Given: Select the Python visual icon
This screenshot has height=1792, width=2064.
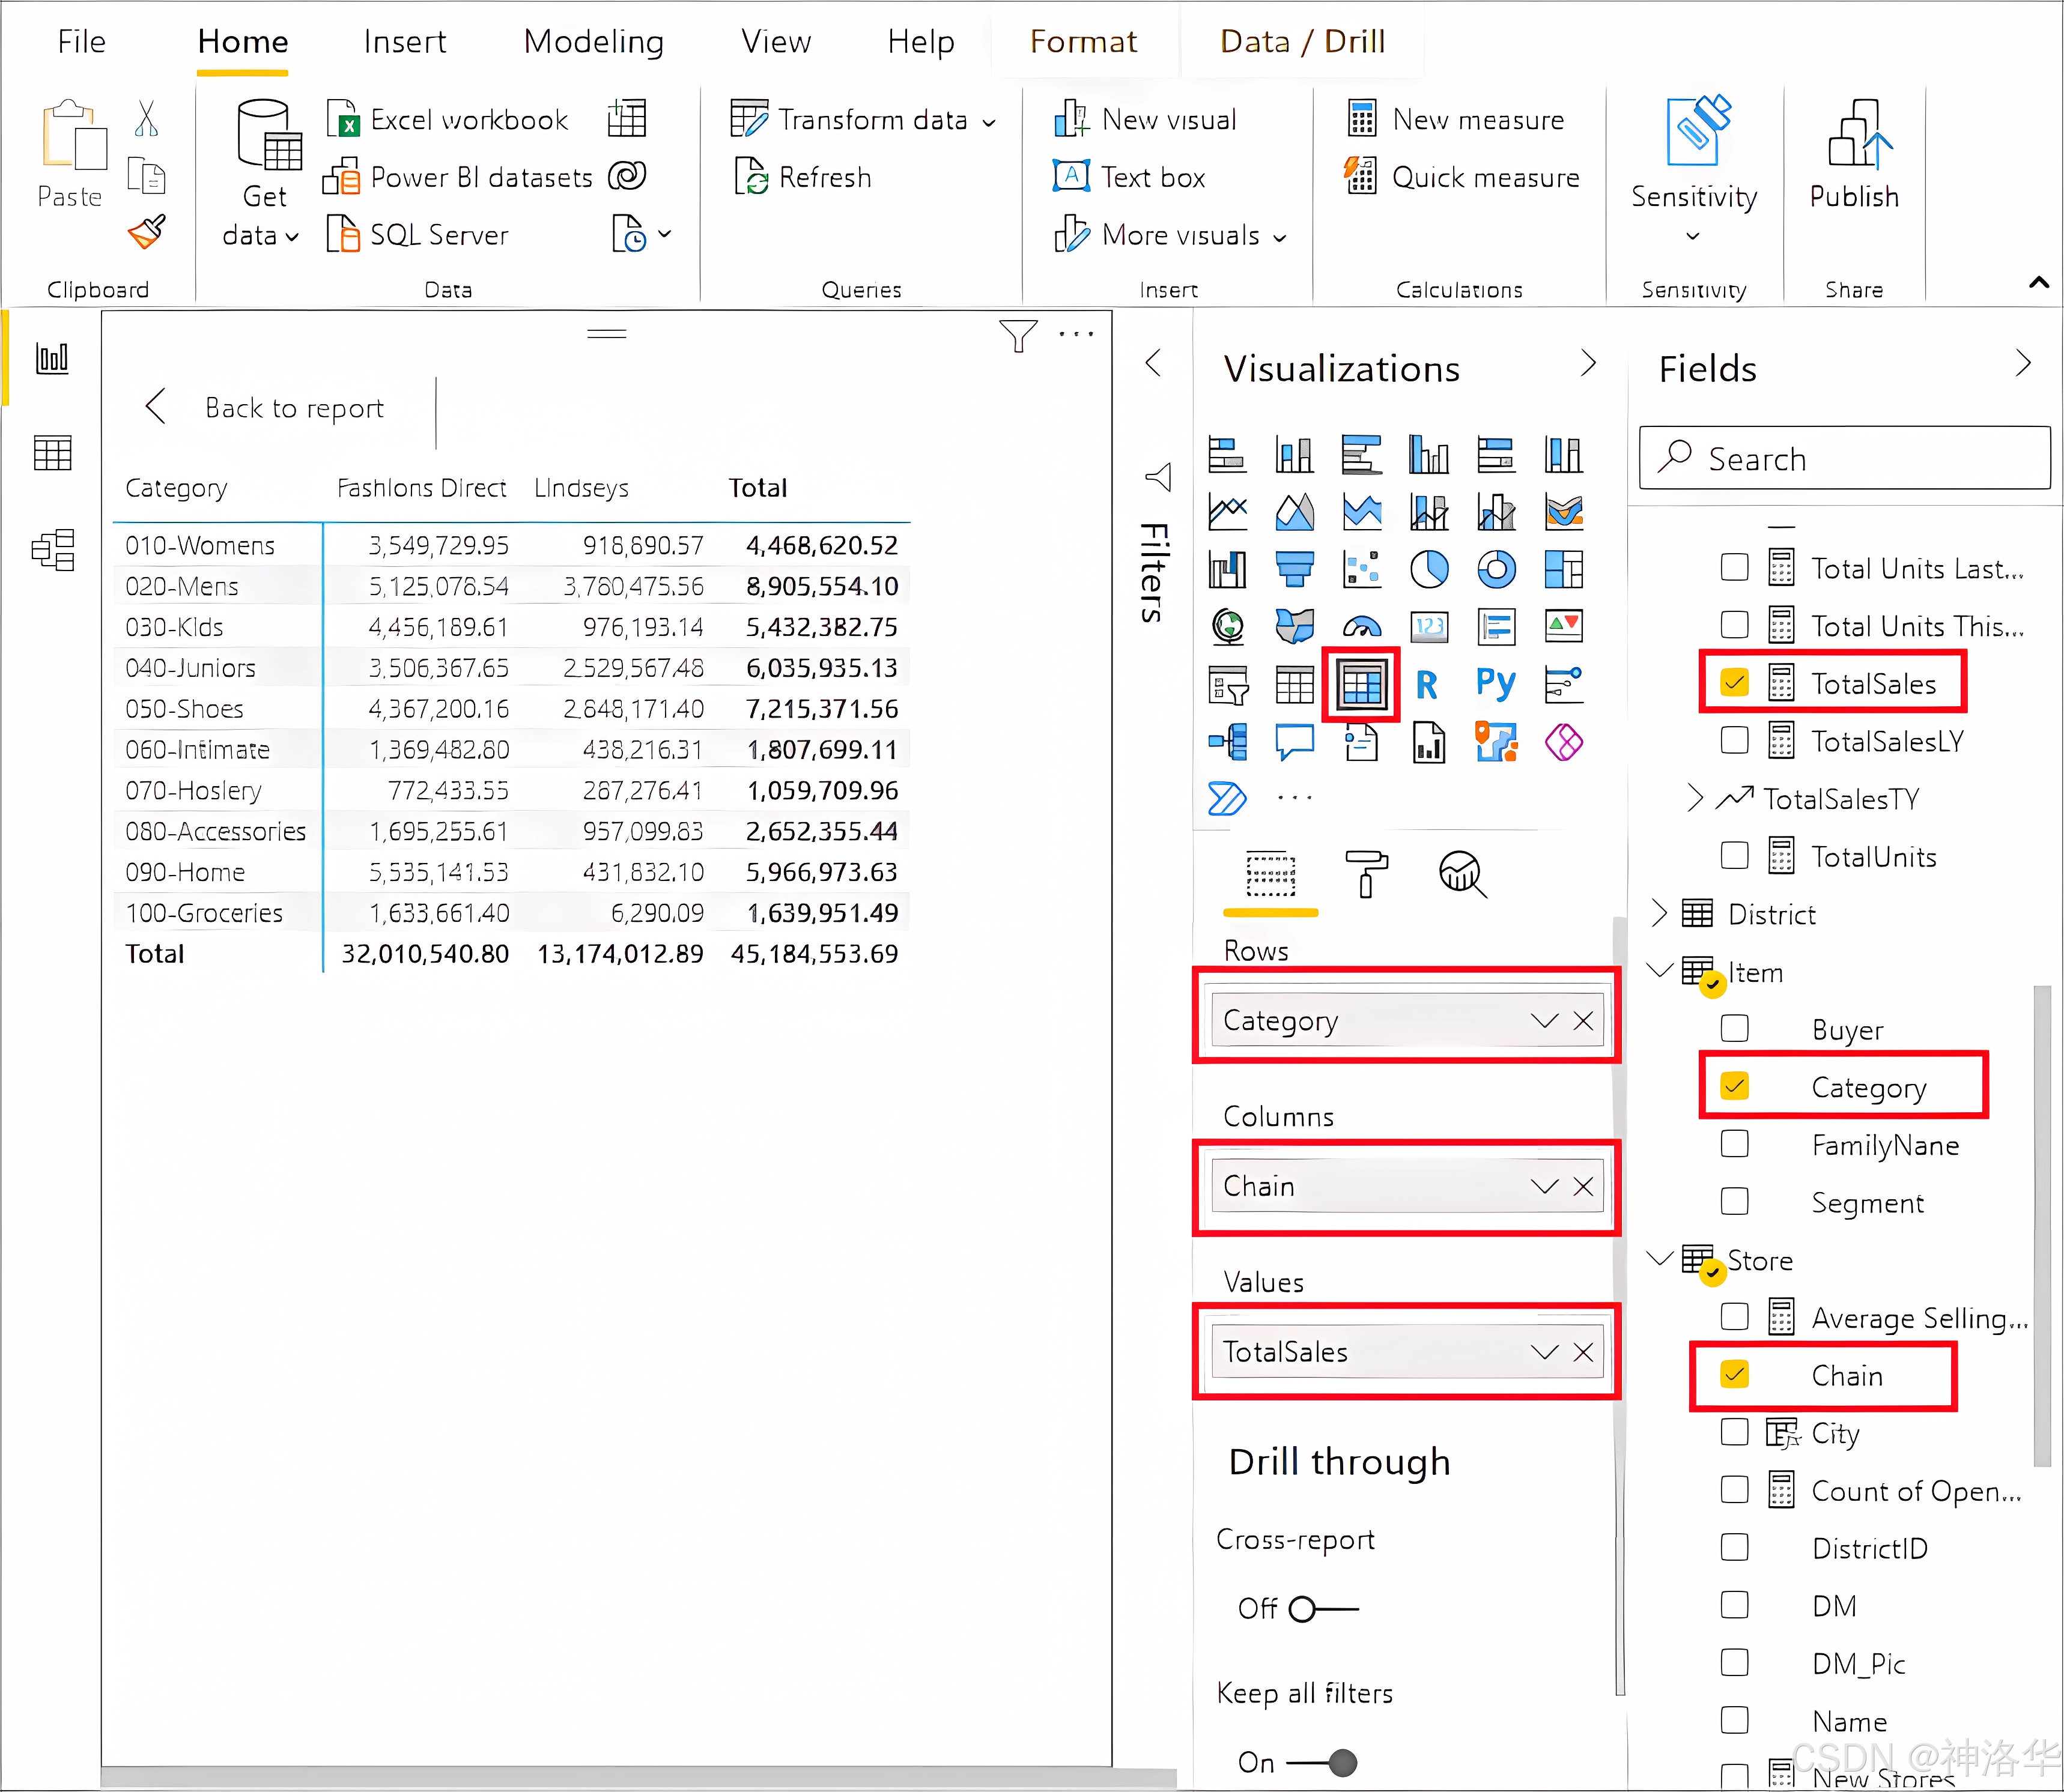Looking at the screenshot, I should [1496, 685].
